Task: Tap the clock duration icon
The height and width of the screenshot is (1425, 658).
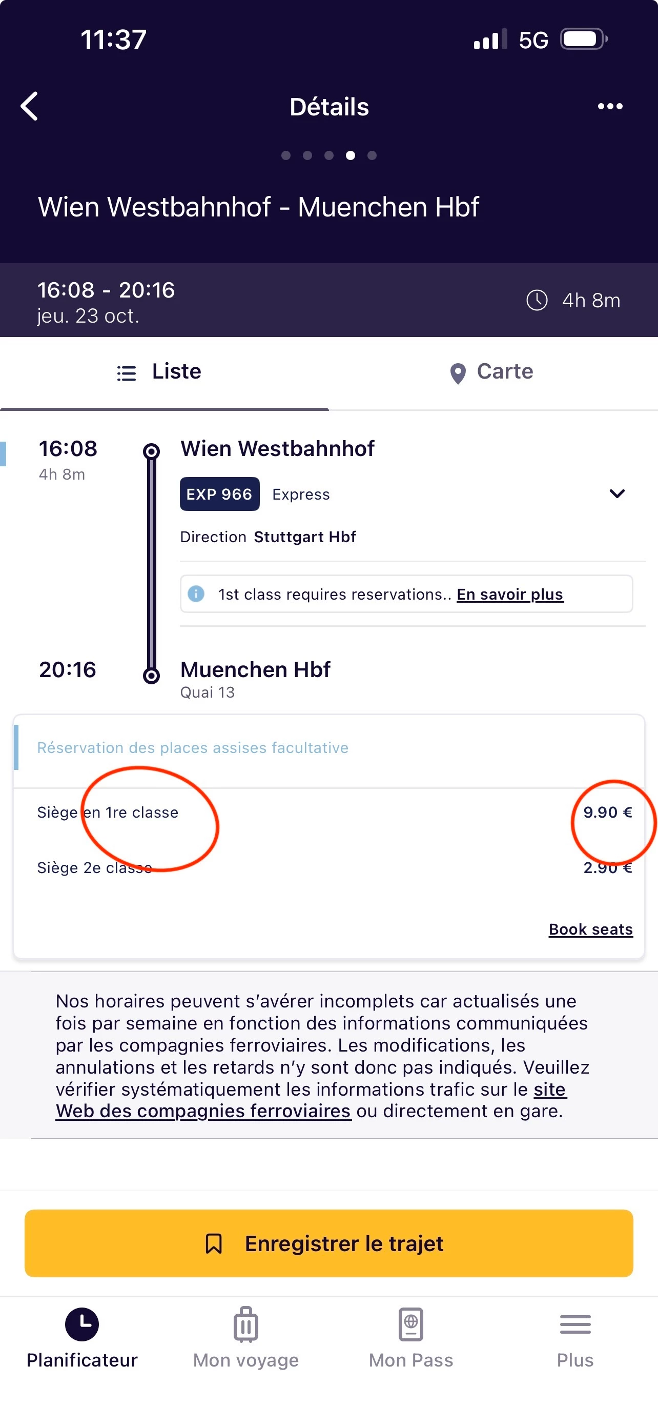Action: [x=537, y=301]
